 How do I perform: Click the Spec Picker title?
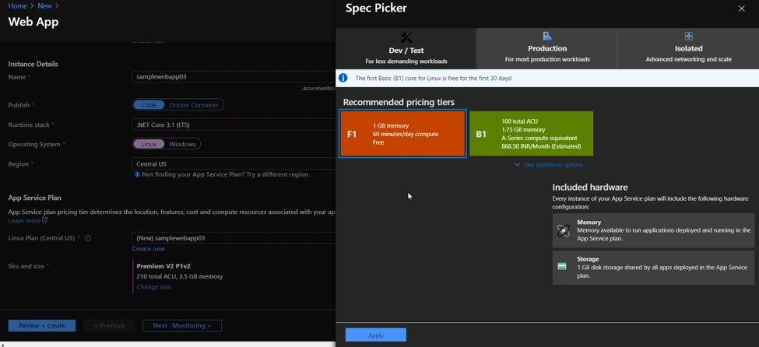(376, 8)
